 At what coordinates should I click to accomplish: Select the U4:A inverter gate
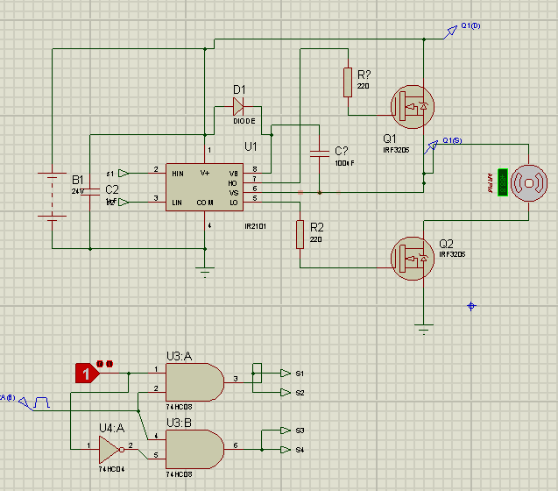[x=111, y=450]
